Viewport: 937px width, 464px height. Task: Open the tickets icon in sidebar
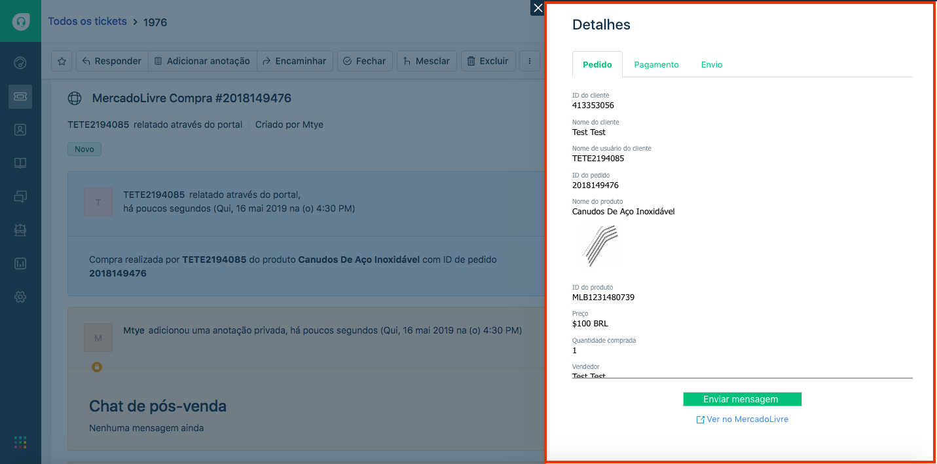point(20,96)
